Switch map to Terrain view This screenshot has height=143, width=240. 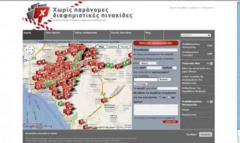pos(125,47)
